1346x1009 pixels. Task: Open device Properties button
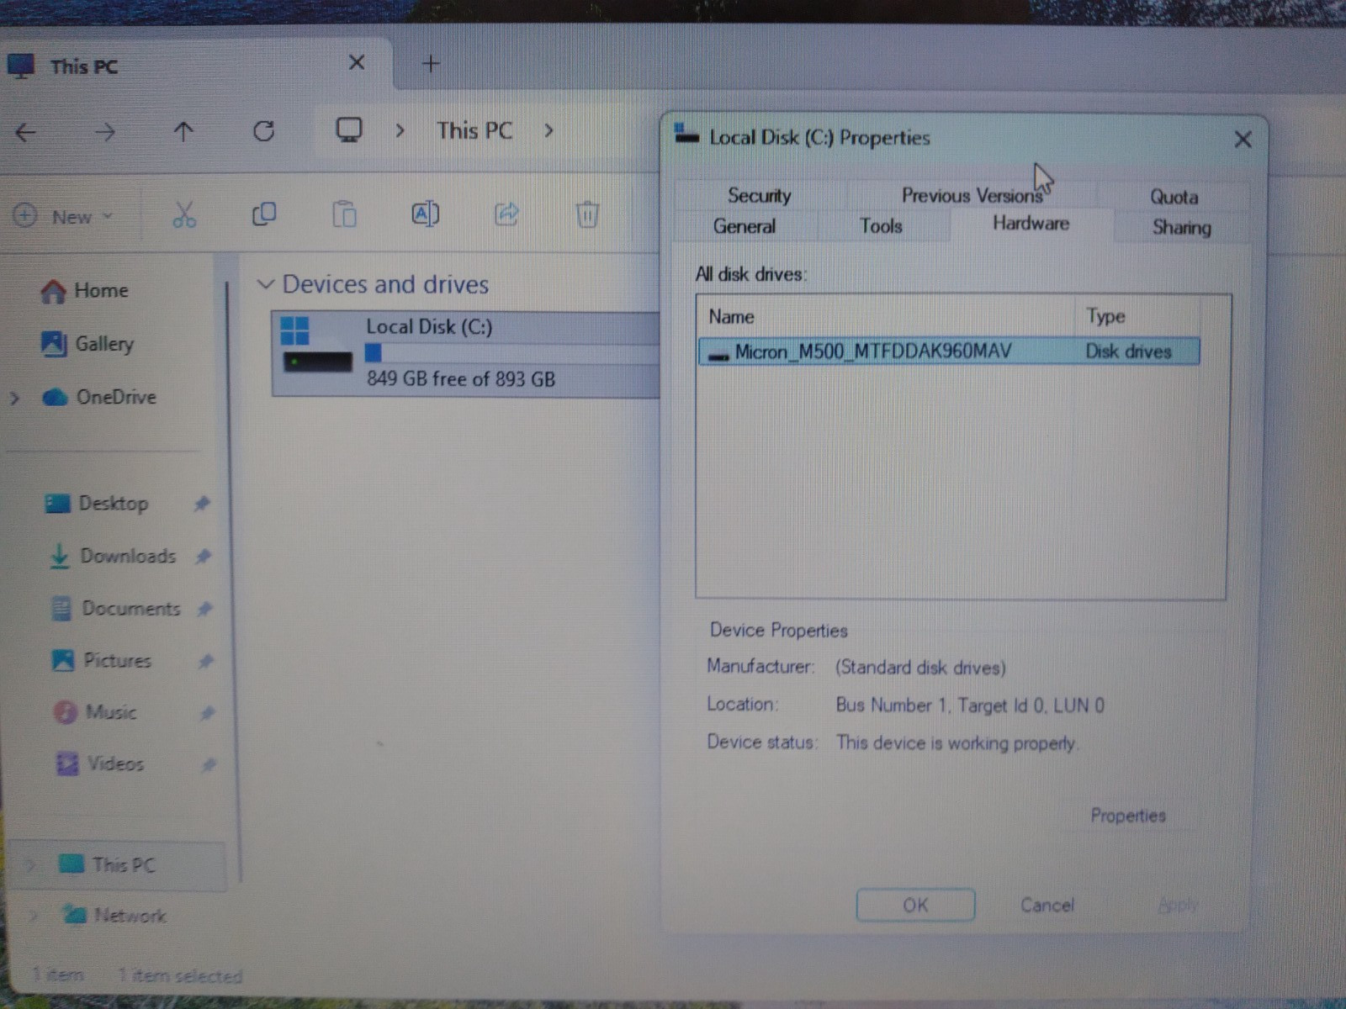(x=1128, y=816)
